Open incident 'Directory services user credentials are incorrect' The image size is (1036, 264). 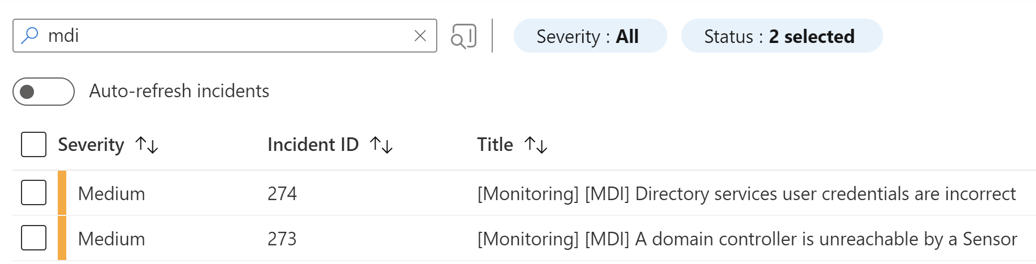747,194
